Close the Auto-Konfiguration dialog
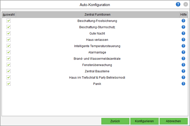 point(185,5)
